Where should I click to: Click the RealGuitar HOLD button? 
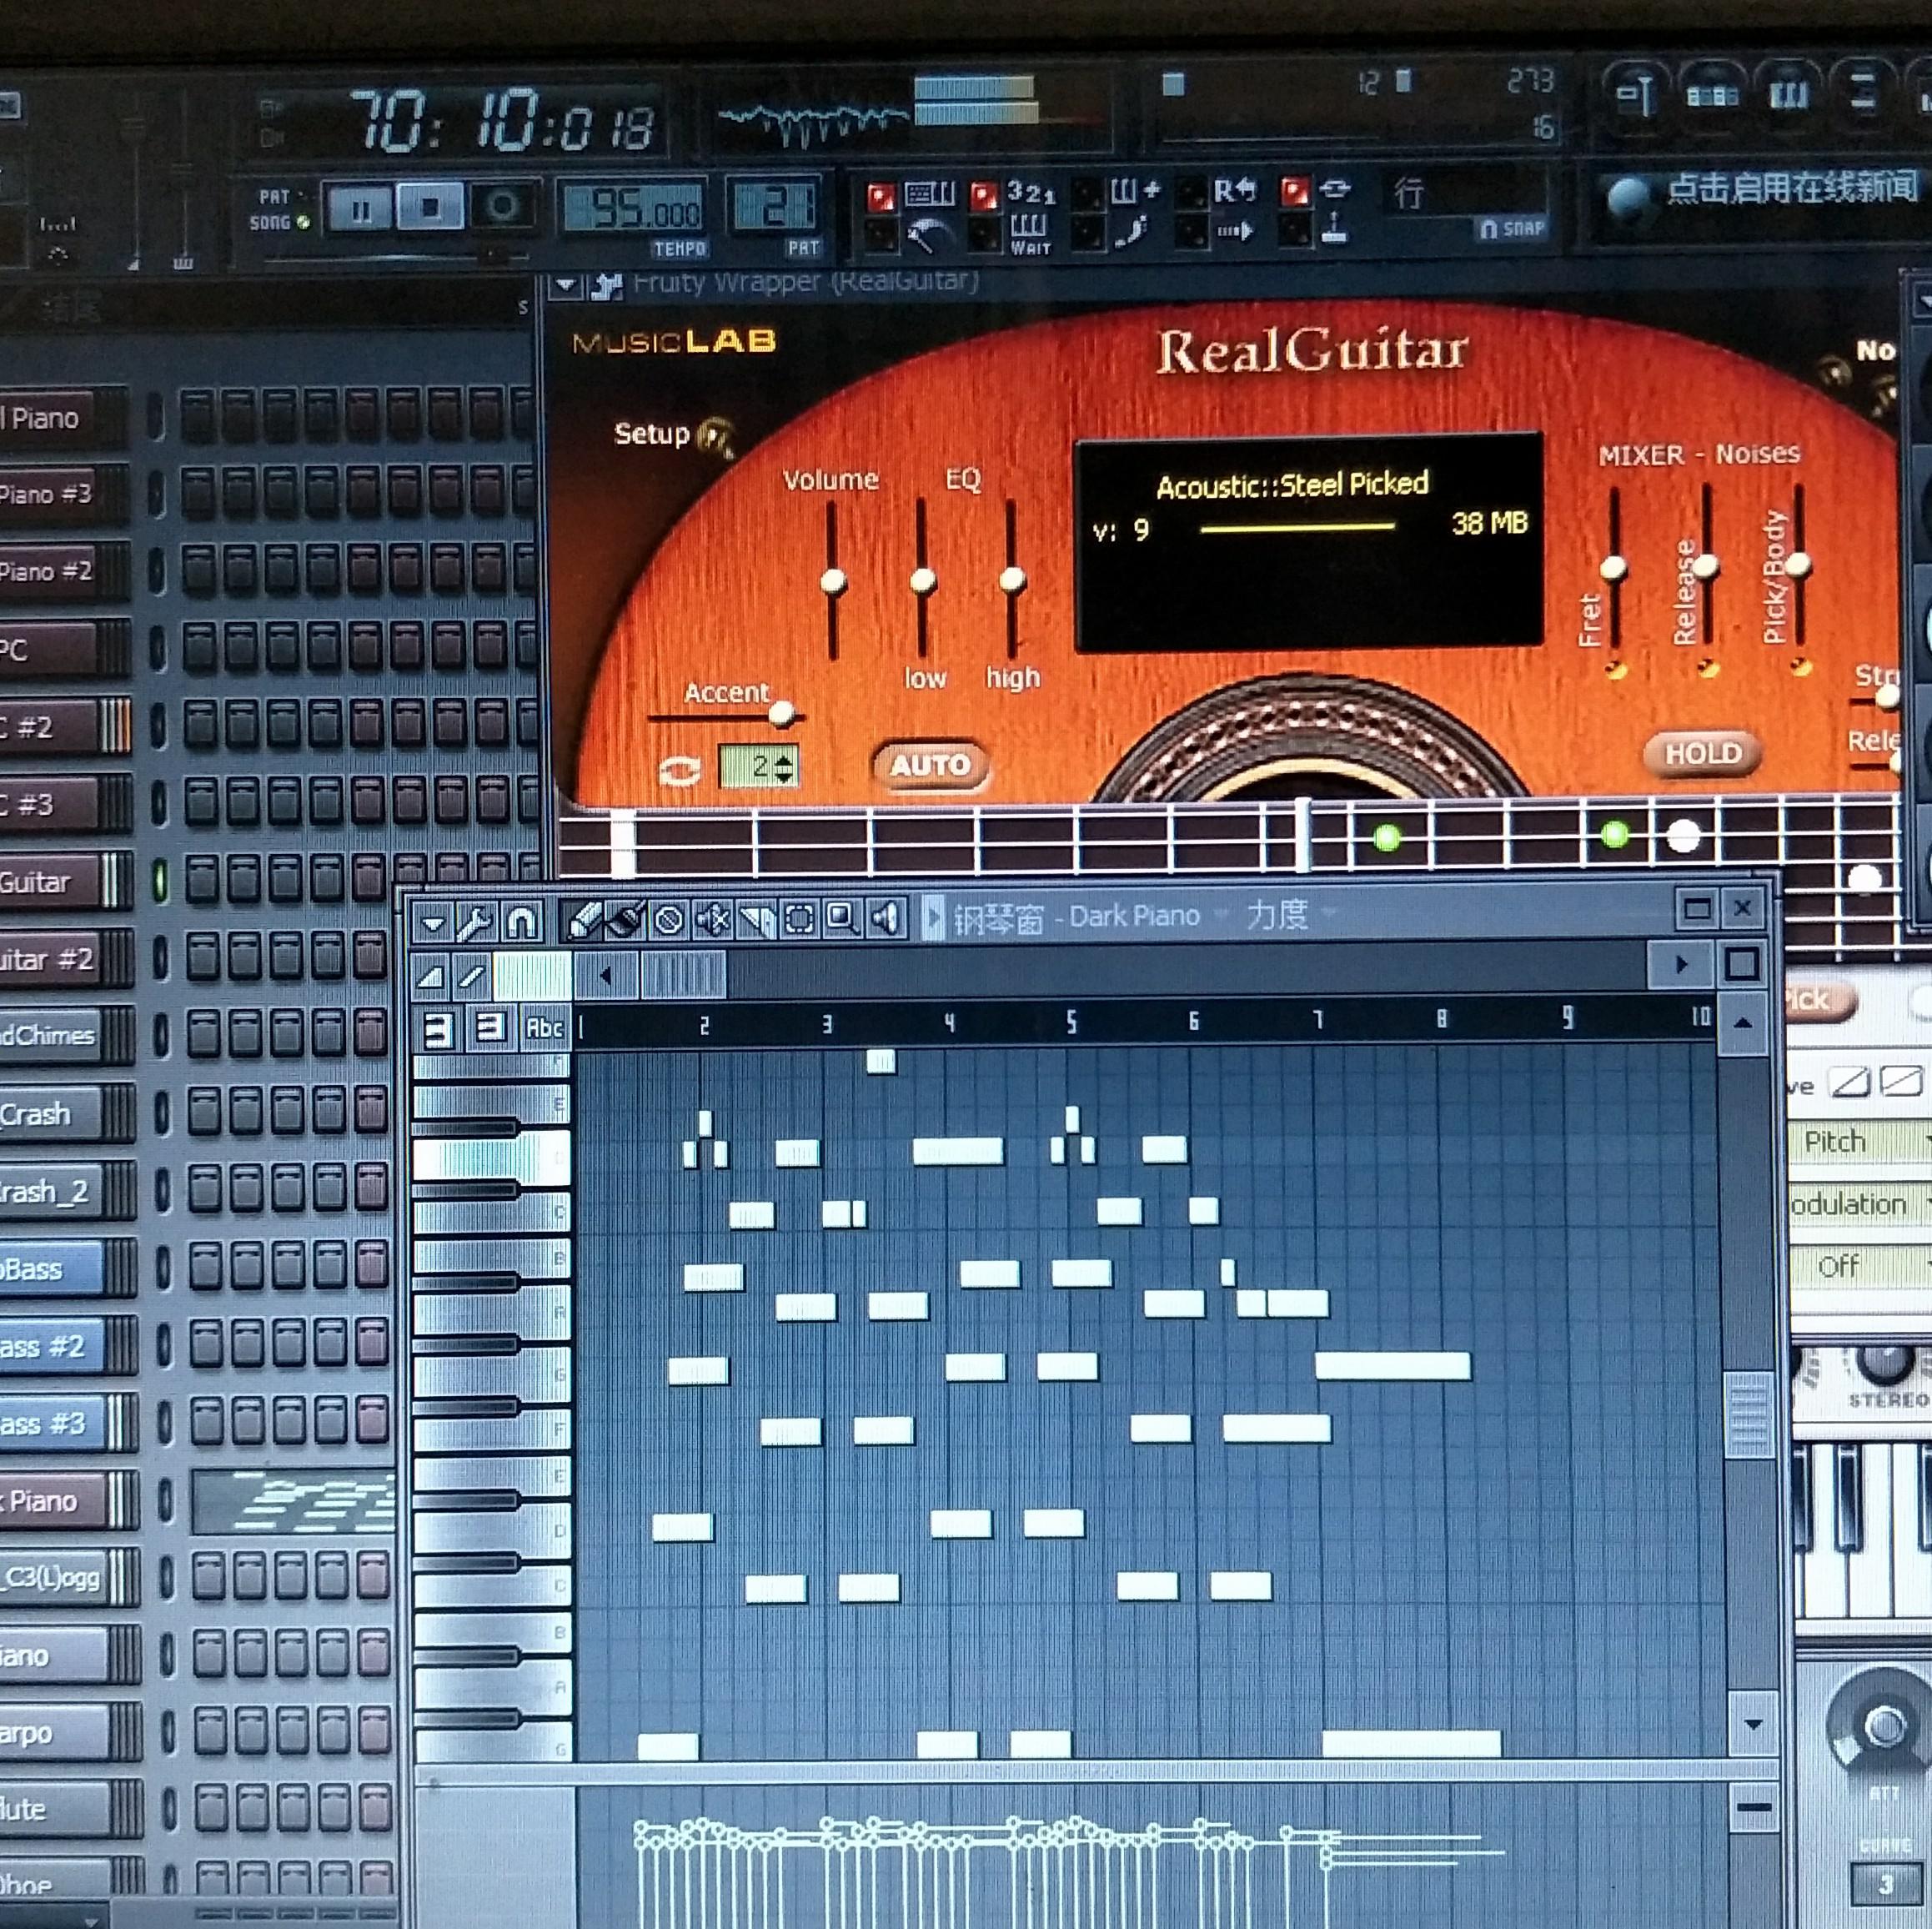click(1702, 754)
